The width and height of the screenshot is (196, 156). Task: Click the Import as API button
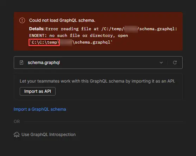pos(38,91)
